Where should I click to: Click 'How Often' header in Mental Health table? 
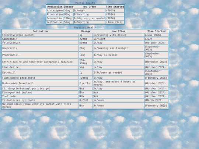(89, 7)
